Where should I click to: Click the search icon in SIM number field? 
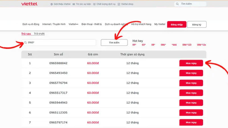coord(25,42)
